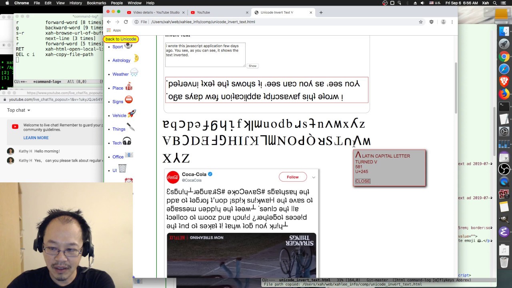Viewport: 512px width, 288px height.
Task: Open the Sport link in sidebar
Action: 118,47
